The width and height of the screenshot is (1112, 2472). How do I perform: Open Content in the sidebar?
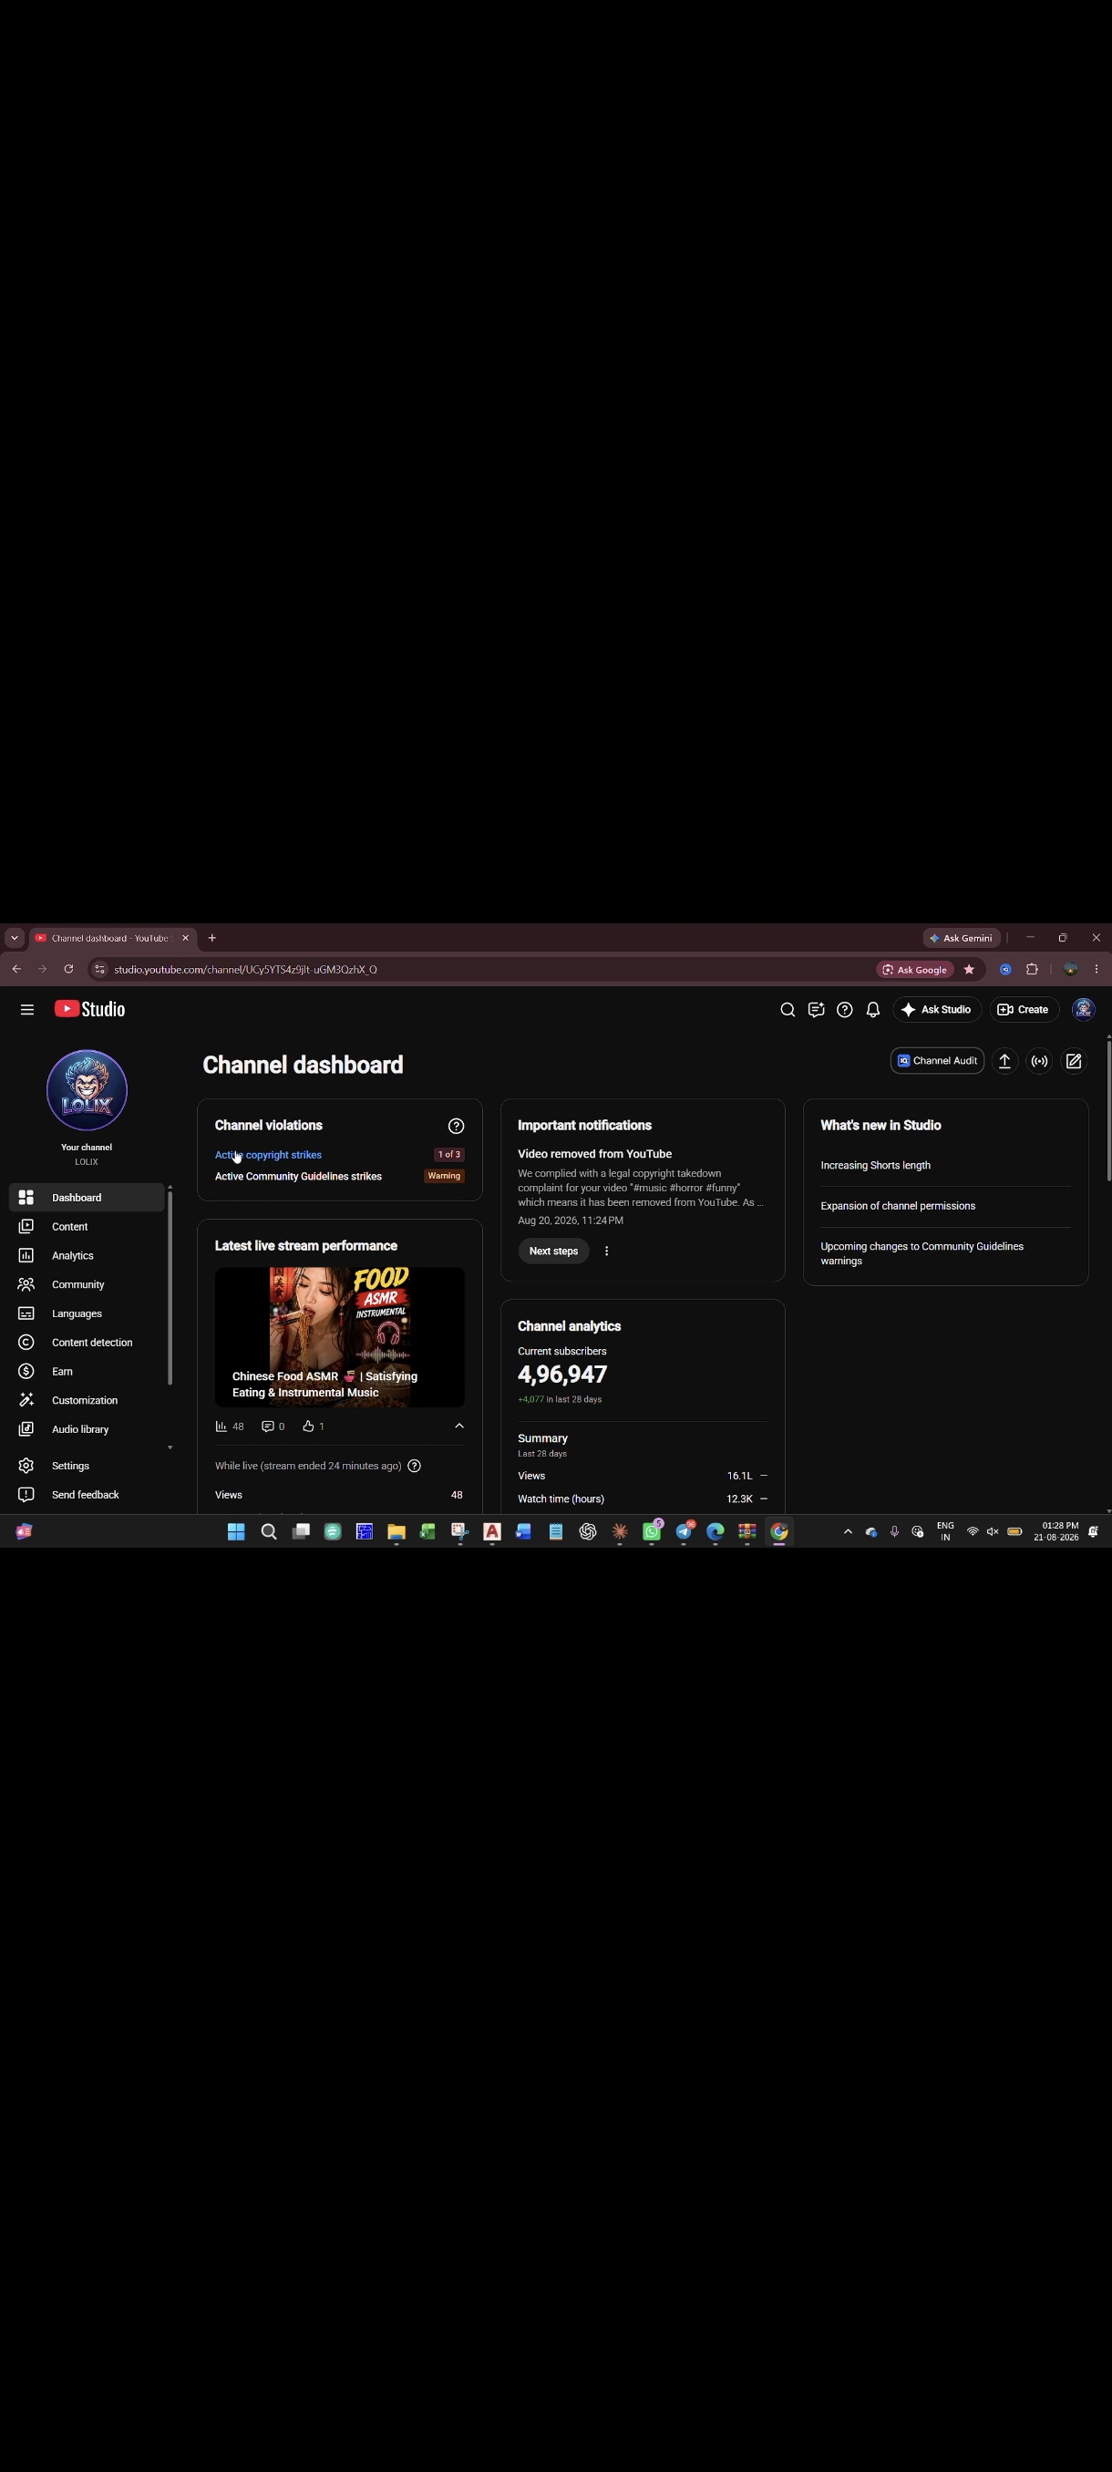[87, 1226]
